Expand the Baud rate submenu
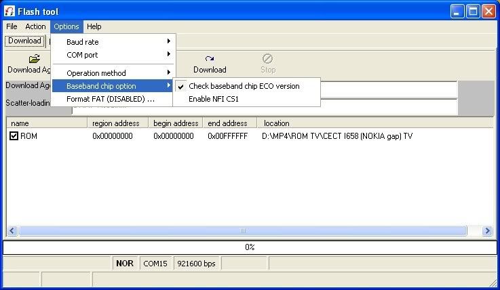Viewport: 500px width, 290px height. pyautogui.click(x=113, y=42)
